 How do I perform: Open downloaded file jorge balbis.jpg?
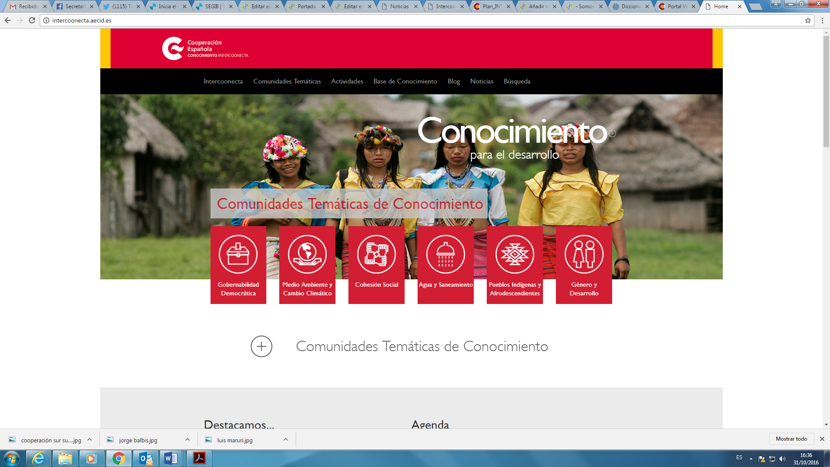(138, 440)
